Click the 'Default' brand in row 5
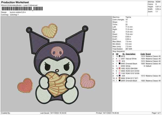 click(148, 66)
